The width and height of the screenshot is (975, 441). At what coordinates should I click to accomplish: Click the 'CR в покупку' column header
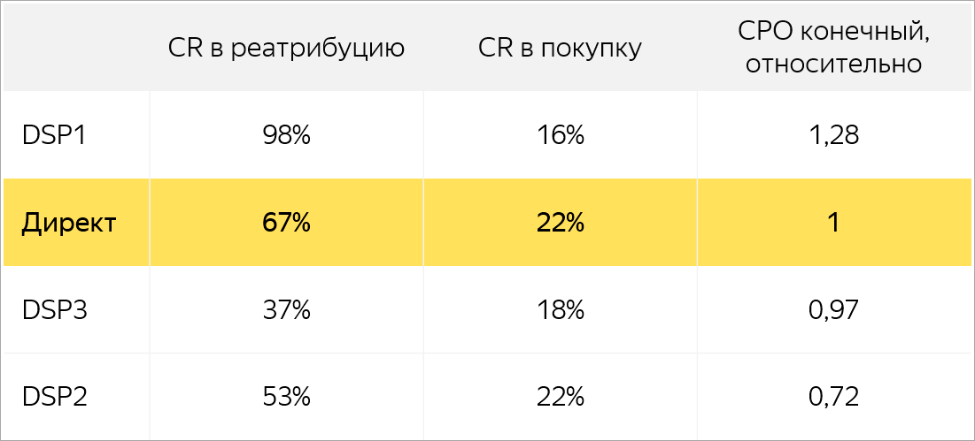coord(560,49)
